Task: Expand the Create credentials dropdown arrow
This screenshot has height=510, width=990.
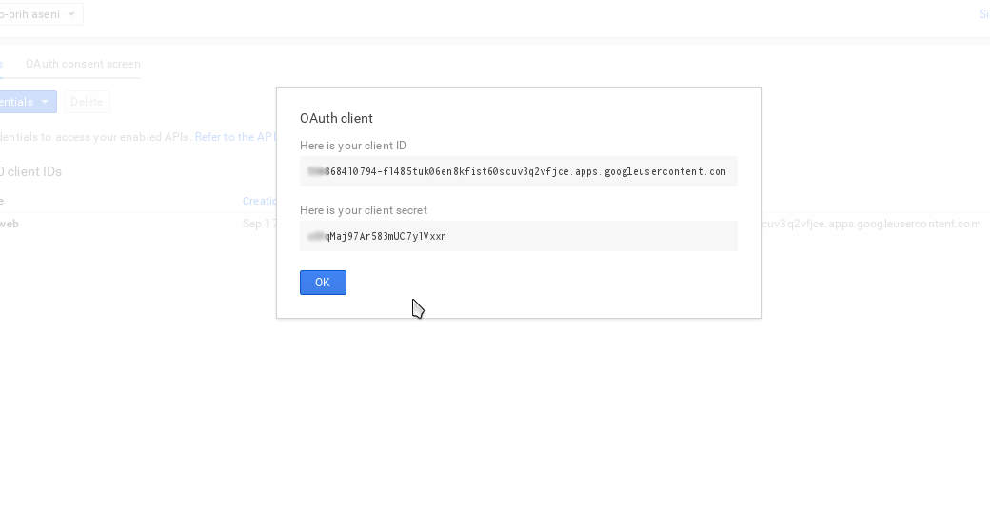Action: coord(44,102)
